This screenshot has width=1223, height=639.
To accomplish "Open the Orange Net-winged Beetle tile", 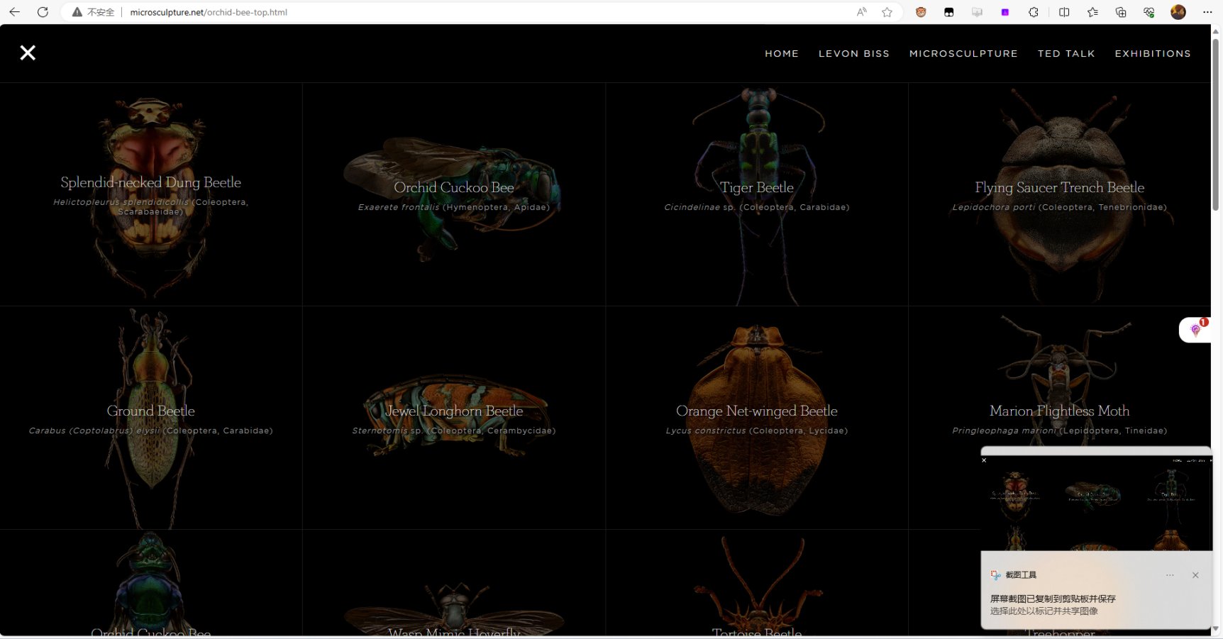I will (x=757, y=418).
